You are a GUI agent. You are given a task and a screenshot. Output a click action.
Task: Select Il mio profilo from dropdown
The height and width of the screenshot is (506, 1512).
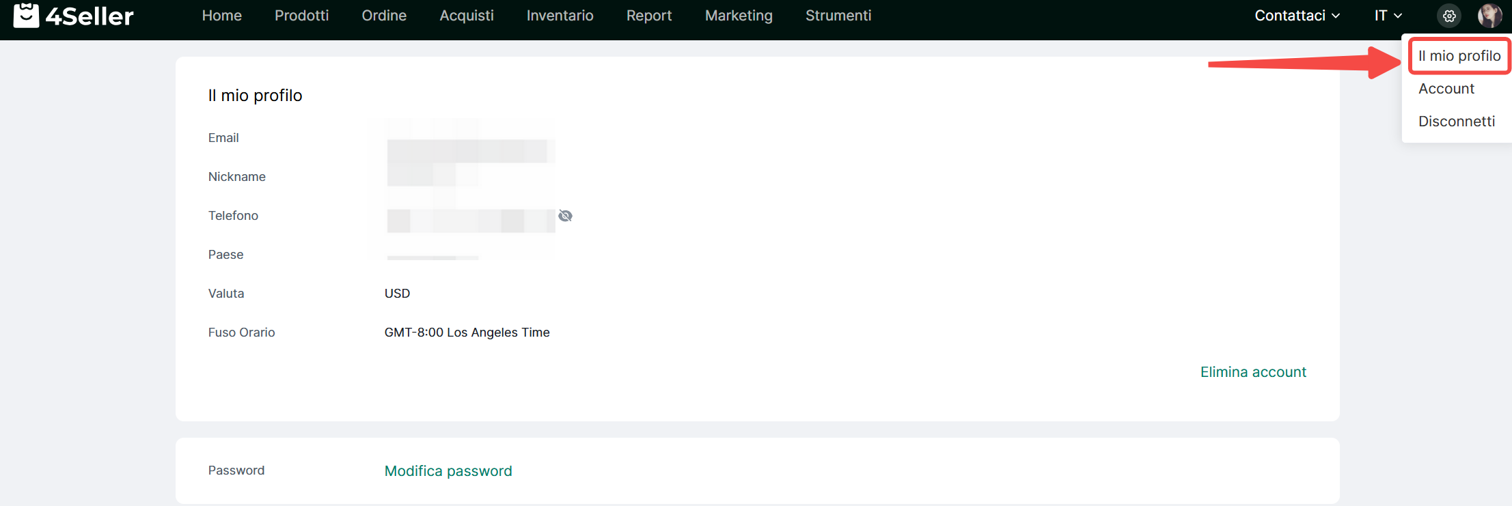point(1459,56)
